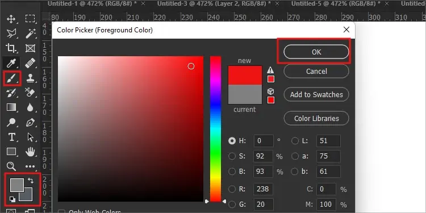Click the out-of-gamut warning triangle
The width and height of the screenshot is (426, 213).
pyautogui.click(x=270, y=70)
